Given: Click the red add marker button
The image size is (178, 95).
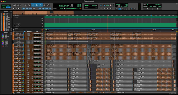Looking at the screenshot, I should pos(42,30).
